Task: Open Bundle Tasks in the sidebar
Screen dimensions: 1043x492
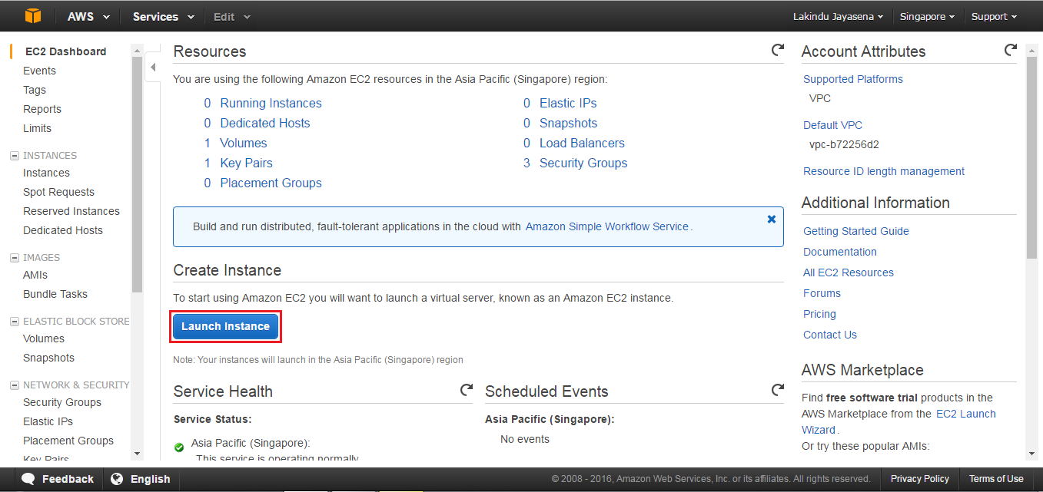Action: coord(55,294)
